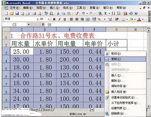The image size is (151, 117).
Task: Click the vertical scrollbar up arrow
Action: 149,30
